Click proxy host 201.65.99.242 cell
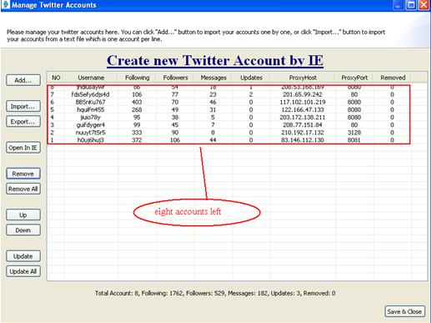The width and height of the screenshot is (432, 323). point(303,94)
